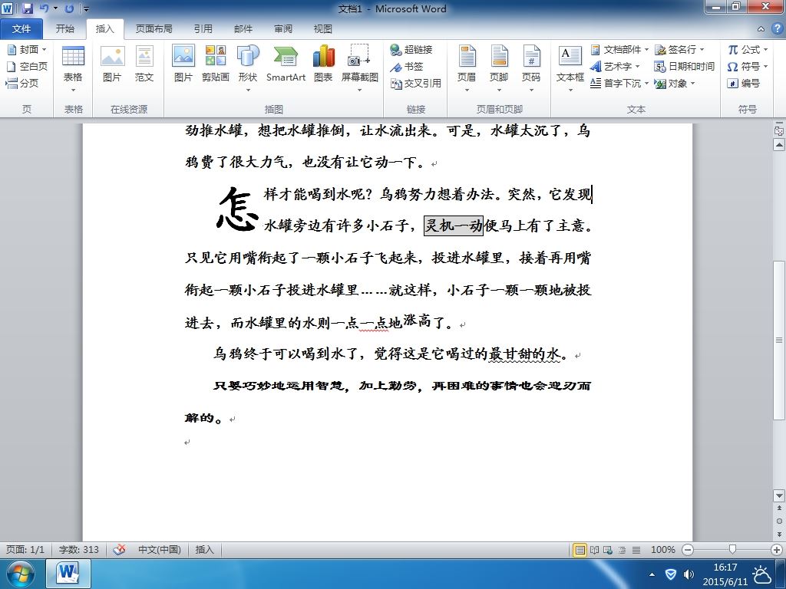Insert a cover page (封面)
The height and width of the screenshot is (589, 786).
click(27, 49)
